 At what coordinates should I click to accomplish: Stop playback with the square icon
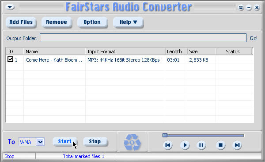click(220, 145)
